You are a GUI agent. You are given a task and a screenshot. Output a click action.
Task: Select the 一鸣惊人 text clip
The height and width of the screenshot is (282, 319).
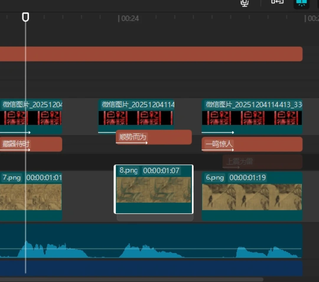(252, 144)
